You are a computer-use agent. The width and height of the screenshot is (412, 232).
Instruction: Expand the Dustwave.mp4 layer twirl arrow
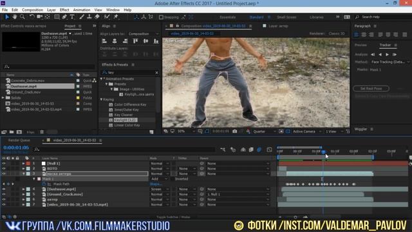point(23,189)
